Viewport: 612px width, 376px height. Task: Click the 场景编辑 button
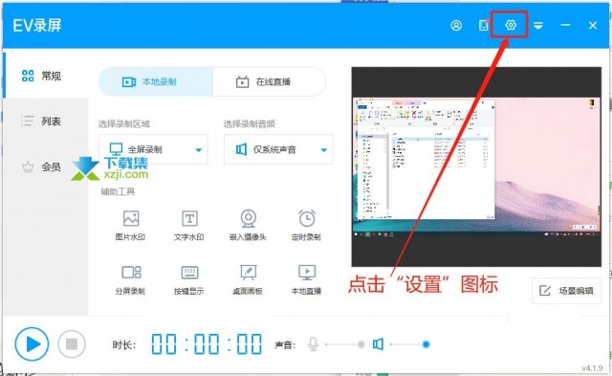pyautogui.click(x=567, y=291)
